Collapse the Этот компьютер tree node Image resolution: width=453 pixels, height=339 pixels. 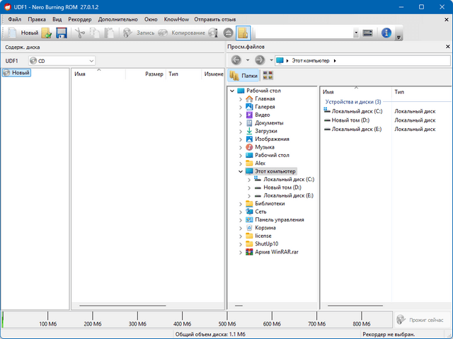pyautogui.click(x=241, y=171)
